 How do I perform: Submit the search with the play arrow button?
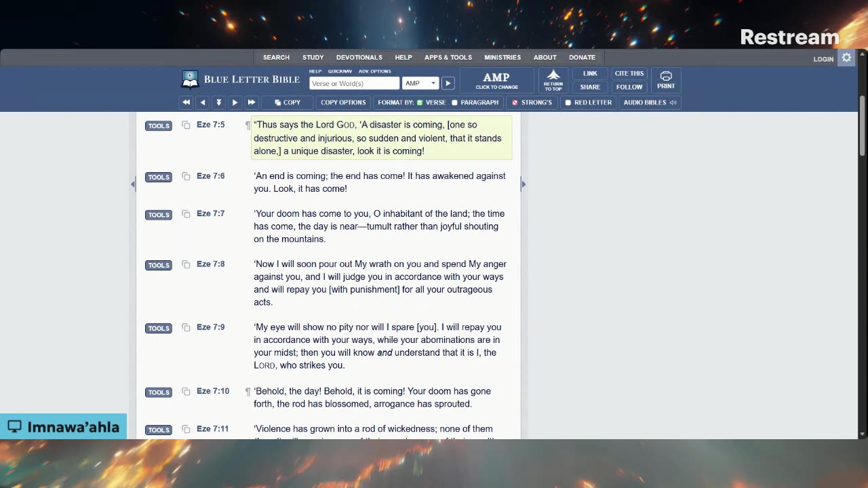(x=448, y=83)
